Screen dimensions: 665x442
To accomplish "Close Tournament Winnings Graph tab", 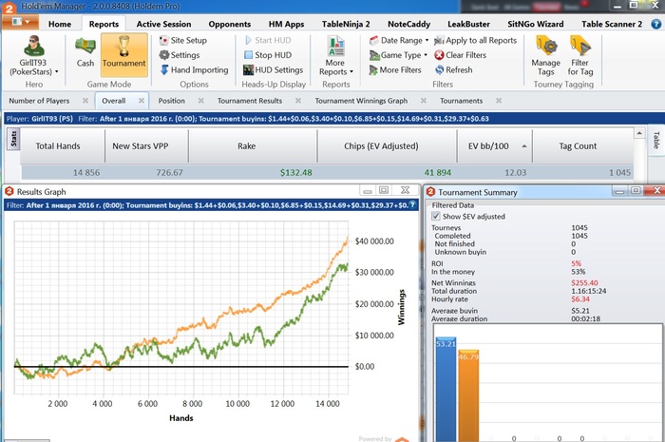I will tap(424, 101).
